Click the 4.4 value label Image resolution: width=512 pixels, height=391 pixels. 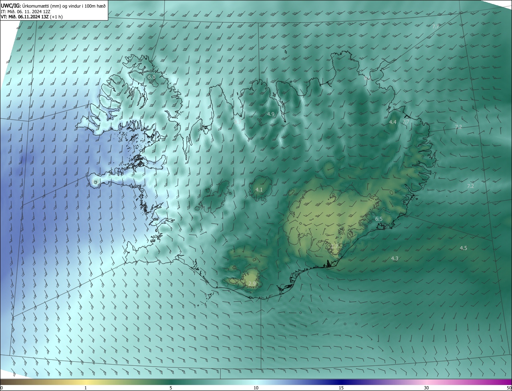pos(393,122)
